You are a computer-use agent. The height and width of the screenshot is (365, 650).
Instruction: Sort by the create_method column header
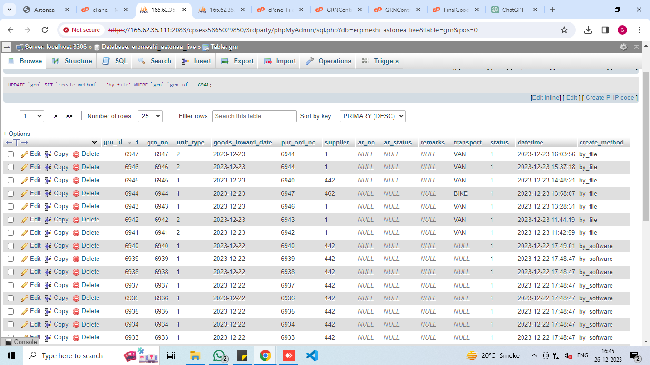coord(601,142)
